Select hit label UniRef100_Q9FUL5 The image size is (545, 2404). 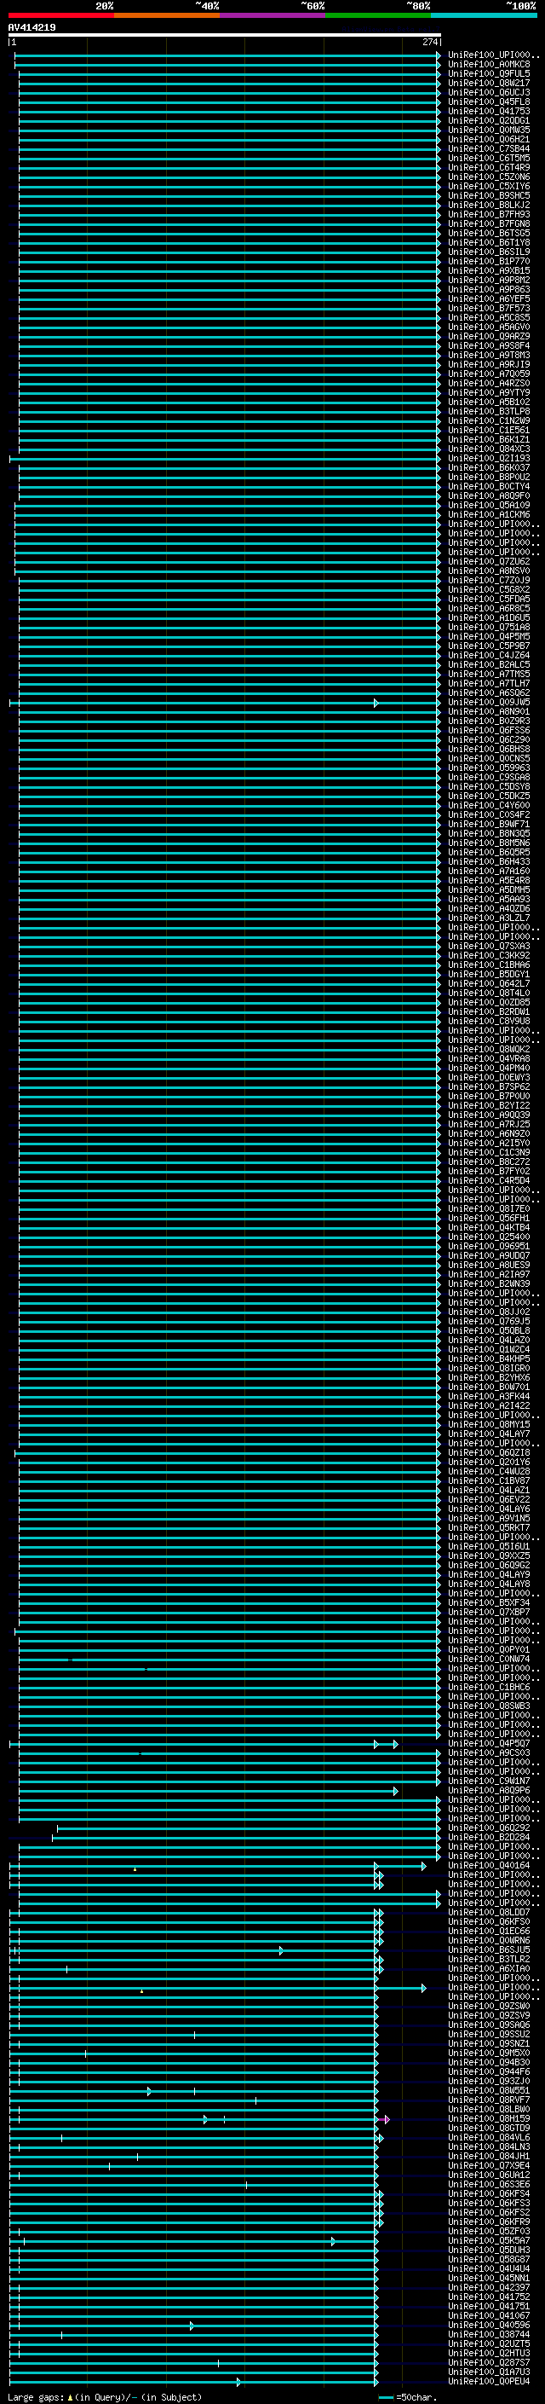(489, 73)
